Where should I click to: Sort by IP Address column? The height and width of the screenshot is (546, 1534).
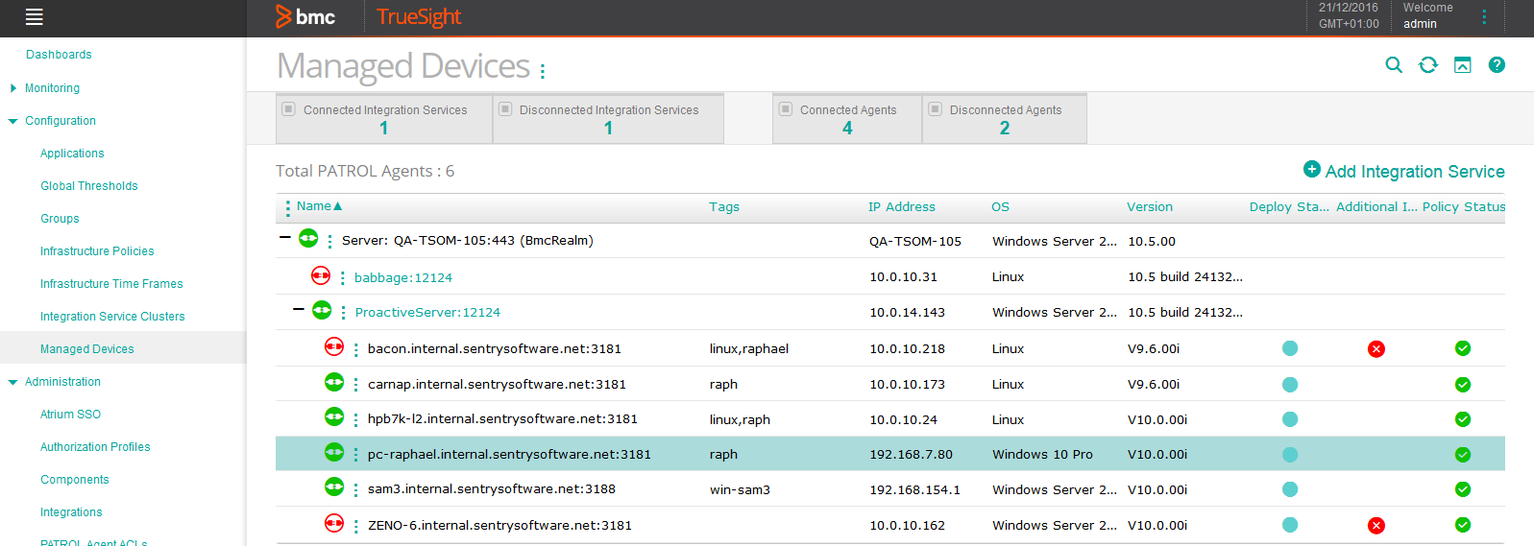[902, 207]
